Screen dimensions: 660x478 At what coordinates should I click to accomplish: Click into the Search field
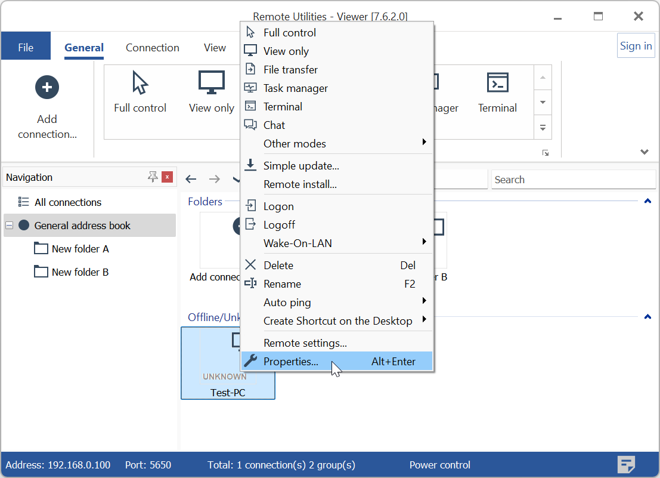(x=572, y=180)
